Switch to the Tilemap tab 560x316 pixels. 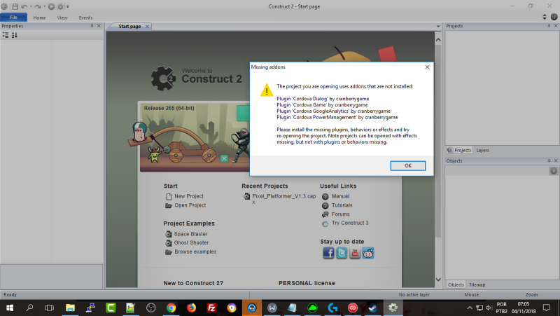(477, 285)
